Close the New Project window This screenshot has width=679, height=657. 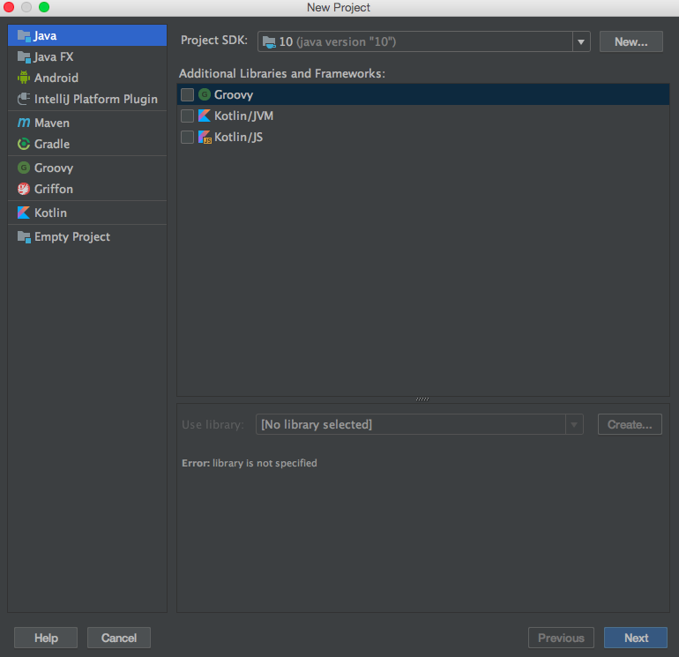pyautogui.click(x=9, y=7)
